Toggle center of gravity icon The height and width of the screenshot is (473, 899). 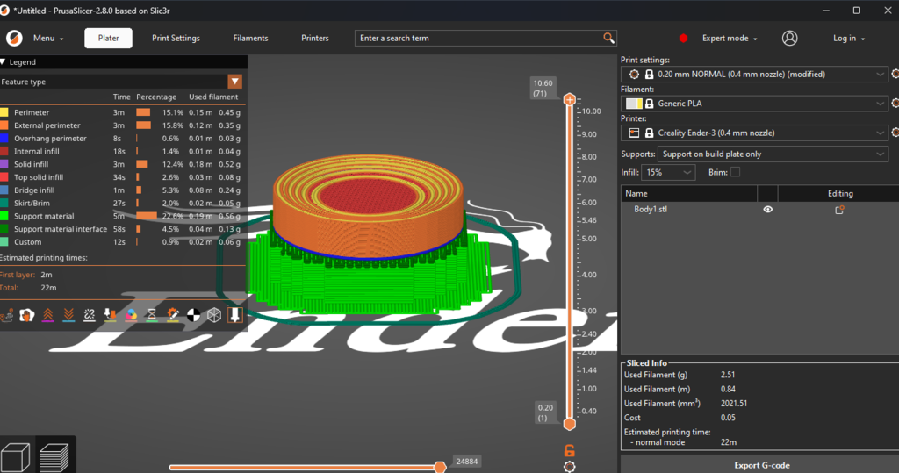click(x=194, y=315)
